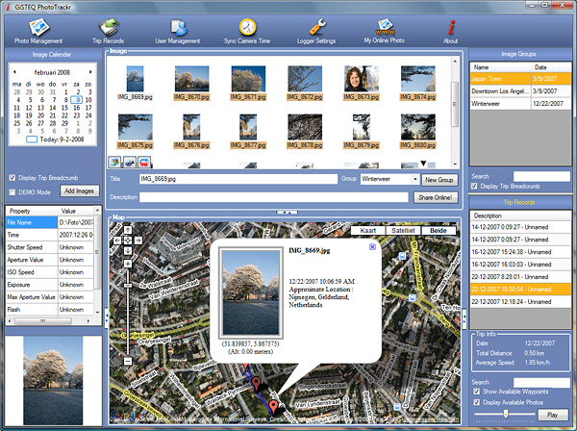This screenshot has height=431, width=577.
Task: Click the Image Groups Search field
Action: 541,176
